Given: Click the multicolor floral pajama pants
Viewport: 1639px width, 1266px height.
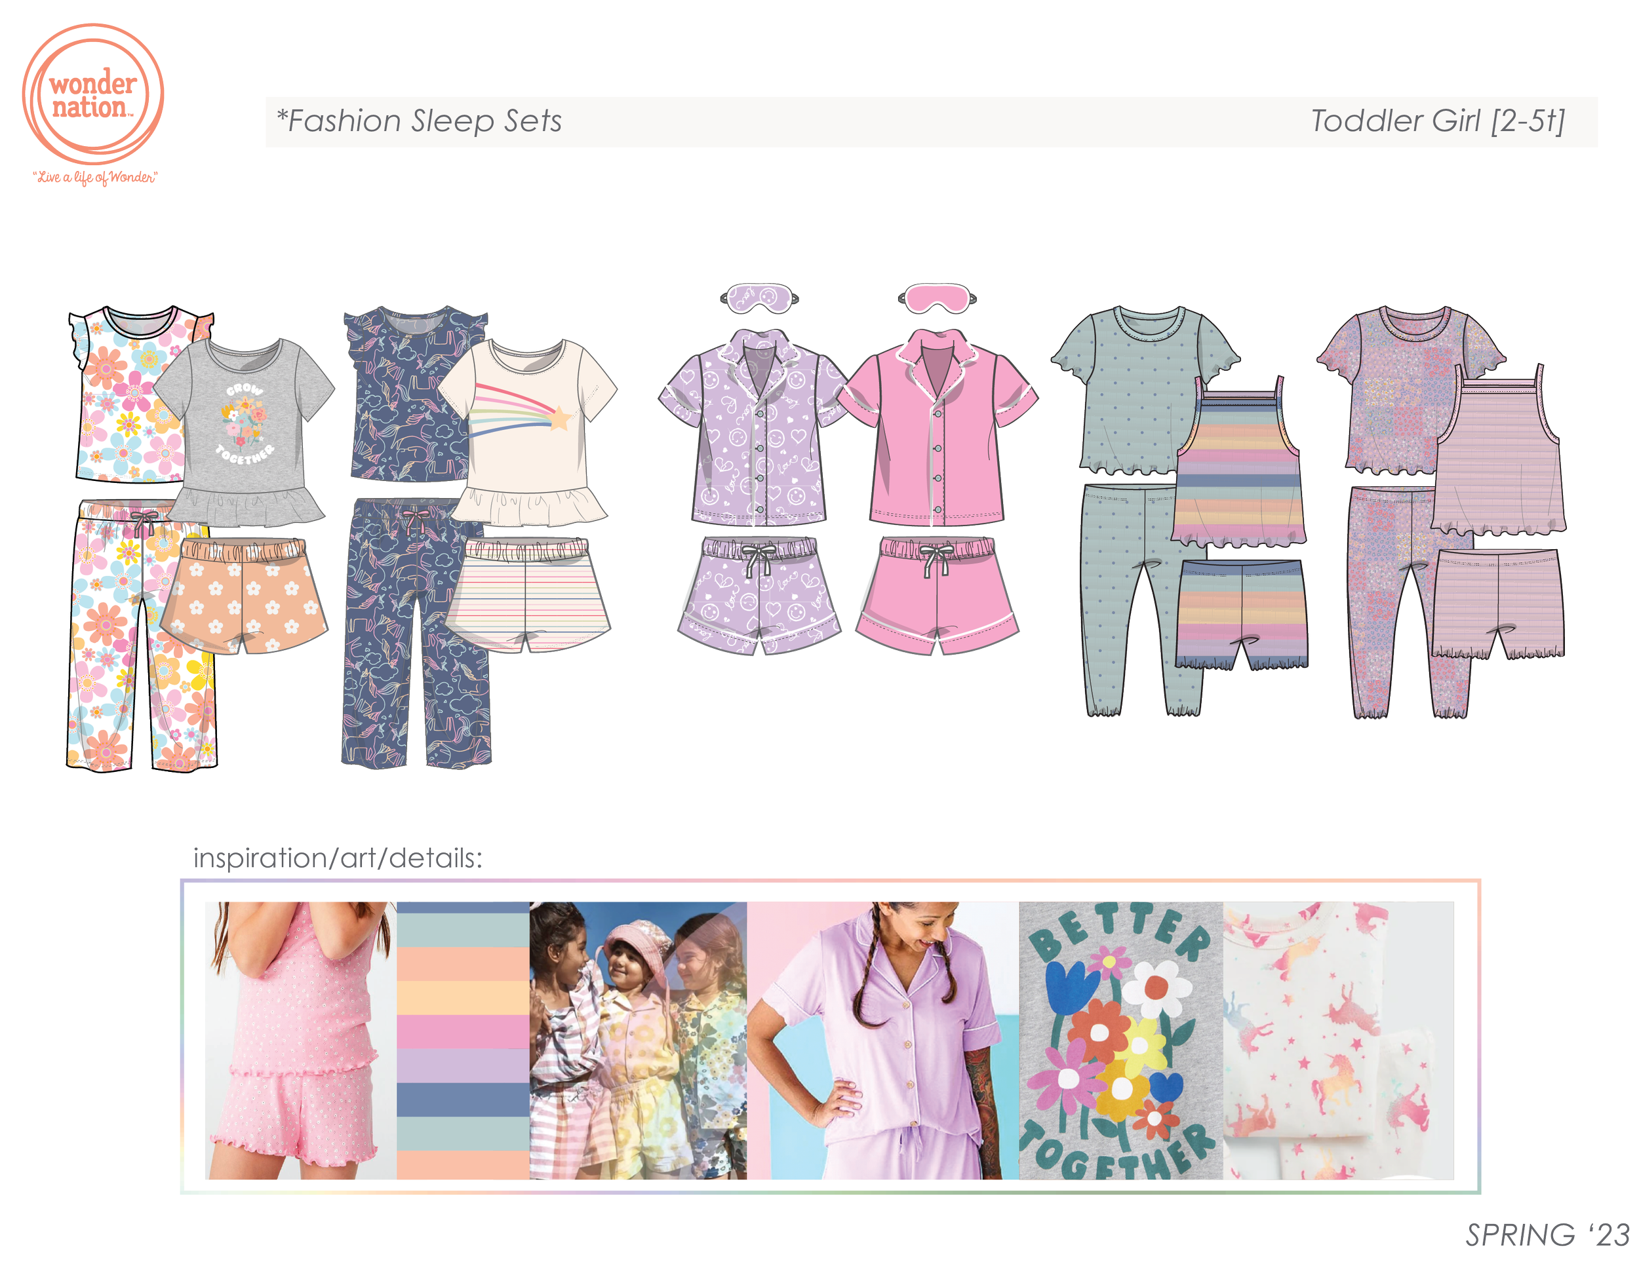Looking at the screenshot, I should click(135, 638).
